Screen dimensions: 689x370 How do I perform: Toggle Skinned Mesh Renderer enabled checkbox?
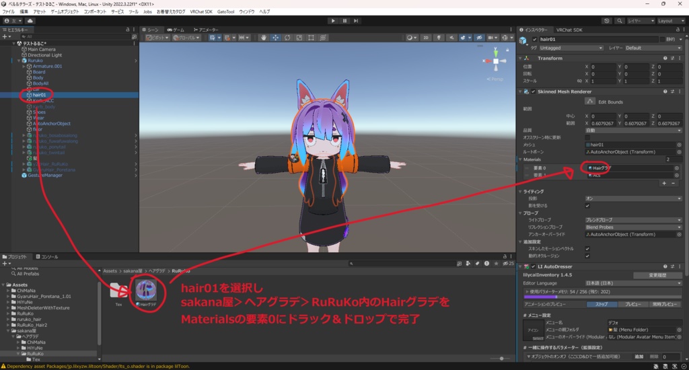coord(533,91)
